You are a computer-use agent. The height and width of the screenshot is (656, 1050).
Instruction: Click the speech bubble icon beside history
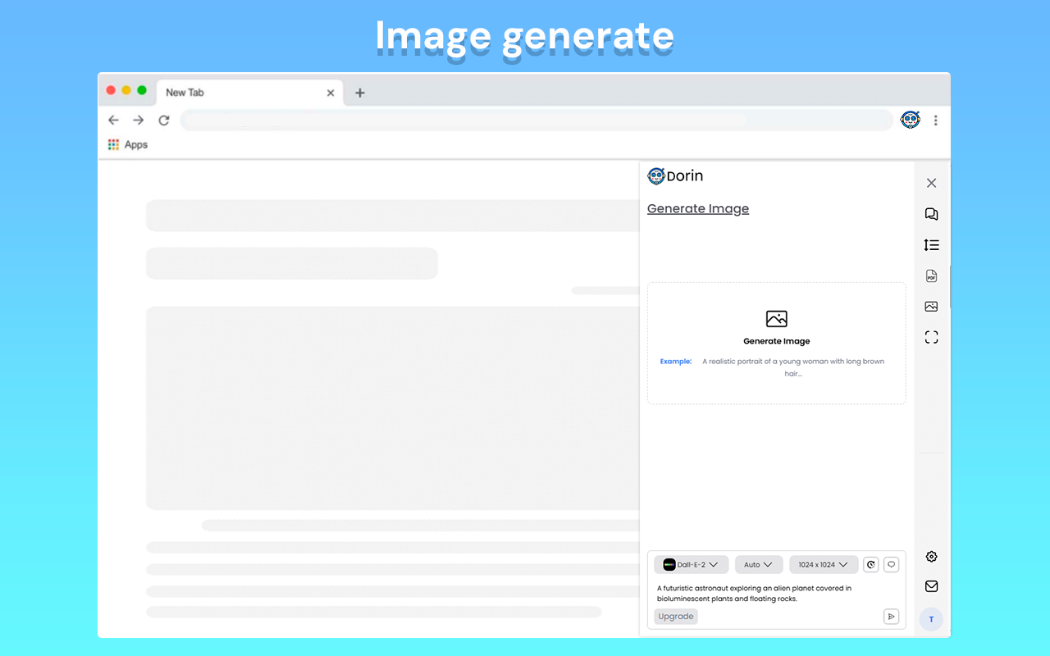tap(892, 564)
